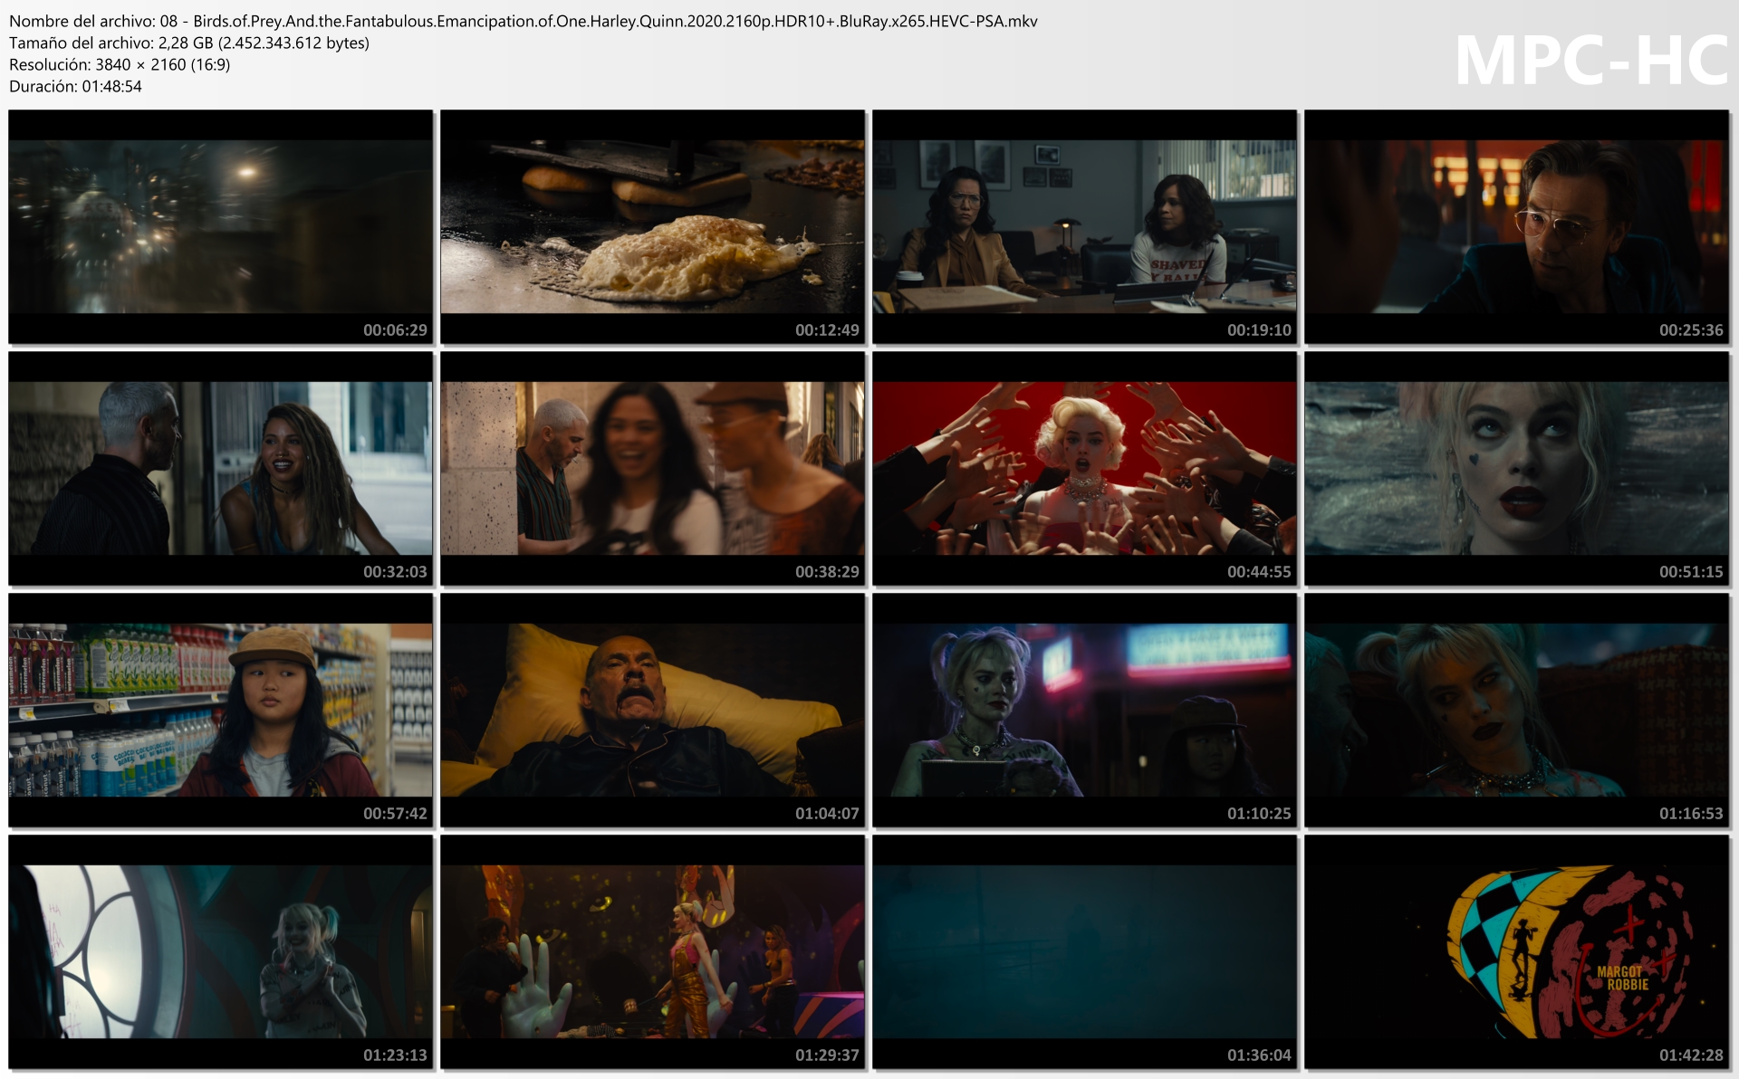Open the dark foggy thumbnail at 01:36:04

[x=1084, y=951]
